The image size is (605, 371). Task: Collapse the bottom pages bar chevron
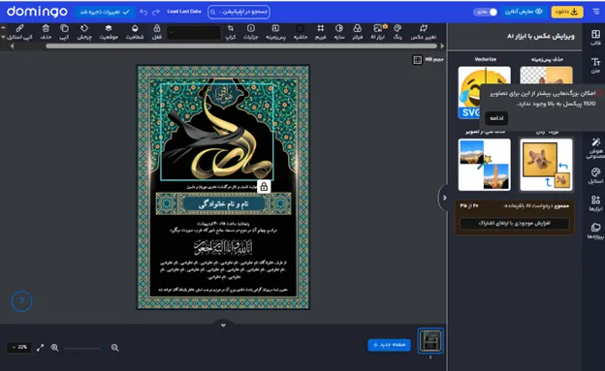click(x=223, y=325)
